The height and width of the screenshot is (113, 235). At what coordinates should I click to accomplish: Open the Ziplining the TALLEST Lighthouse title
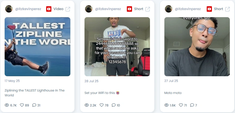(x=35, y=93)
